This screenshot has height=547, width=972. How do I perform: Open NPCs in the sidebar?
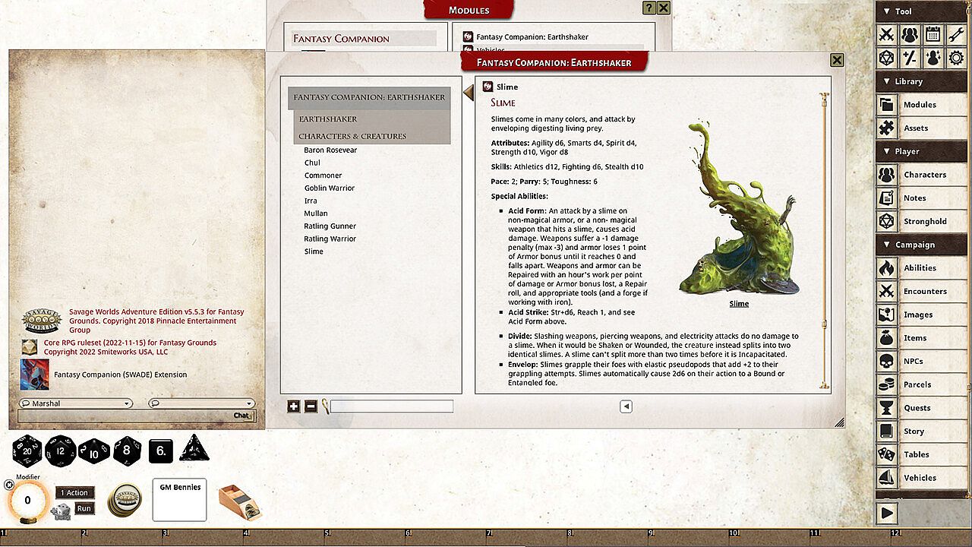tap(923, 362)
